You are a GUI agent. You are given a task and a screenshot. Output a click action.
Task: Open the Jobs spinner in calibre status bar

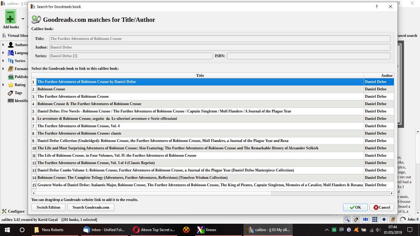pyautogui.click(x=409, y=219)
